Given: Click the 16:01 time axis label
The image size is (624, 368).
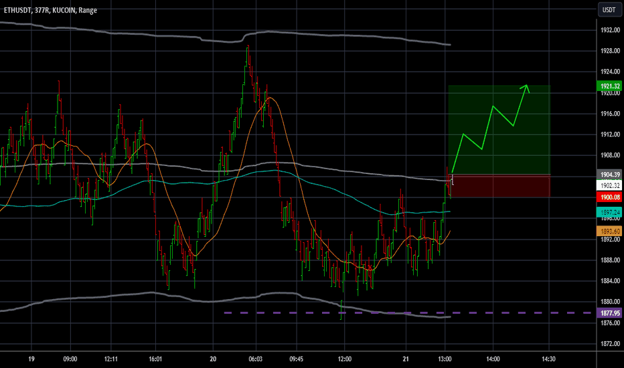Looking at the screenshot, I should tap(155, 359).
